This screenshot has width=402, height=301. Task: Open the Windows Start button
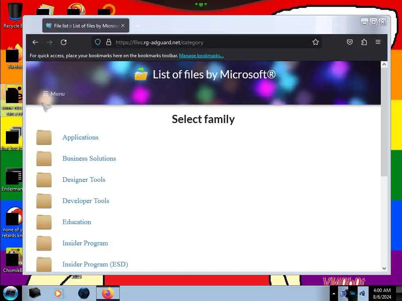(11, 293)
